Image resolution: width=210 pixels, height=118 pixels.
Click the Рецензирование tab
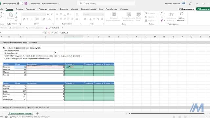point(89,9)
